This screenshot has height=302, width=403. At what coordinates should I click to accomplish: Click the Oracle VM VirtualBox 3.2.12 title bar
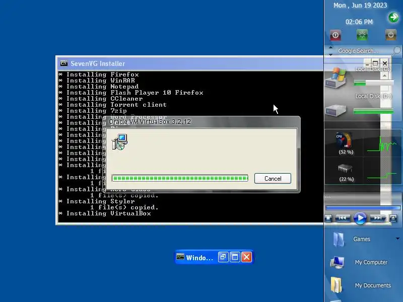coord(201,122)
